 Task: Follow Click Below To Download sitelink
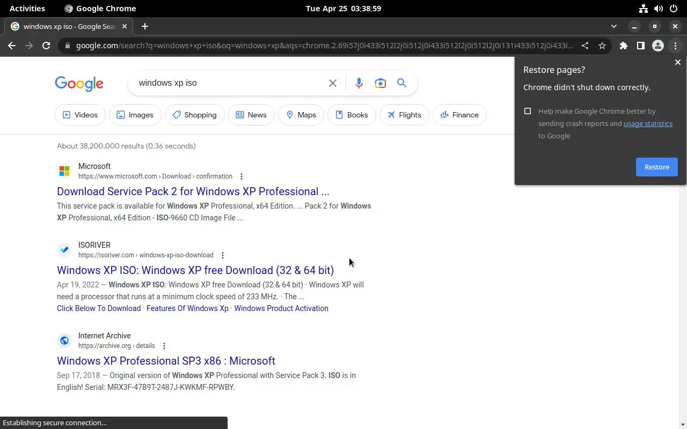(99, 308)
